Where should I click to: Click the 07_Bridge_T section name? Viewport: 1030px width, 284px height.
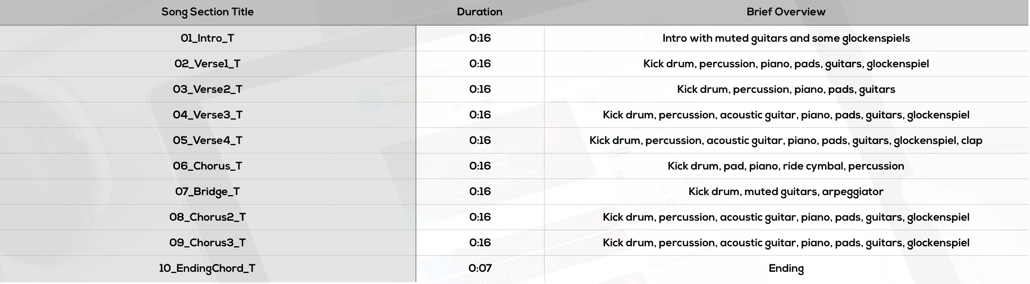point(207,192)
